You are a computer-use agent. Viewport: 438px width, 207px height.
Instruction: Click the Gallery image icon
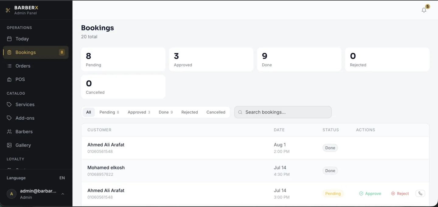point(9,145)
